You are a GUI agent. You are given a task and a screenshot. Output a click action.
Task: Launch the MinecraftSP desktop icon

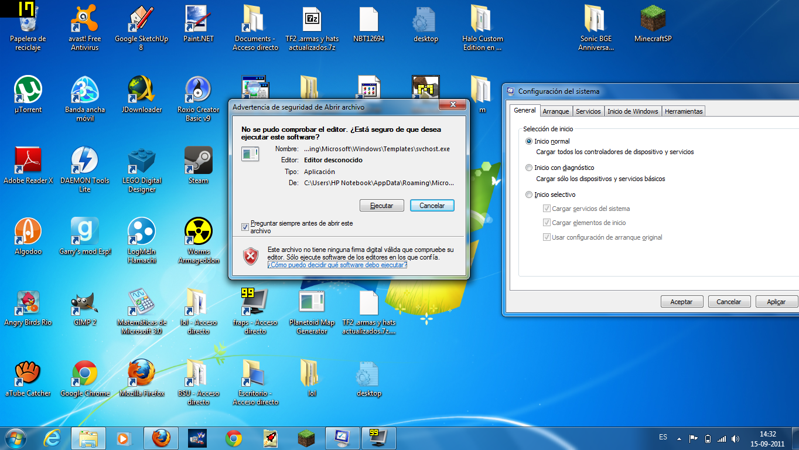653,25
